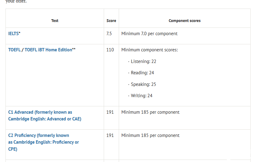
Task: Click 'Listening: 22' item
Action: pyautogui.click(x=143, y=61)
